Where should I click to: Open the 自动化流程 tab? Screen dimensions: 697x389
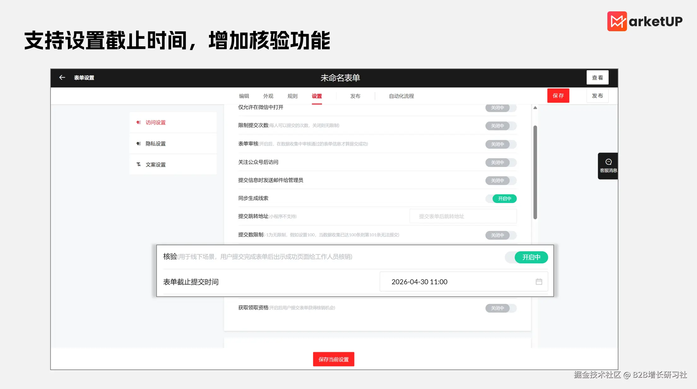(x=401, y=96)
